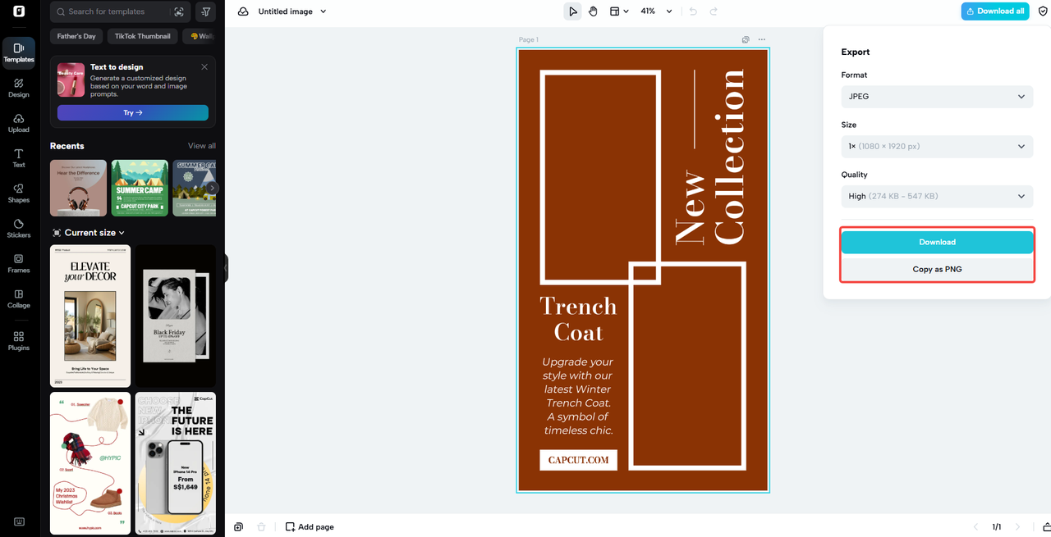Activate the hand pan tool
The width and height of the screenshot is (1051, 537).
pos(593,11)
